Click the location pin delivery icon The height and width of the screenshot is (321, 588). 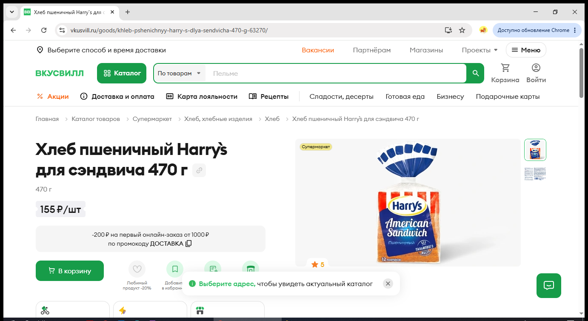[40, 50]
